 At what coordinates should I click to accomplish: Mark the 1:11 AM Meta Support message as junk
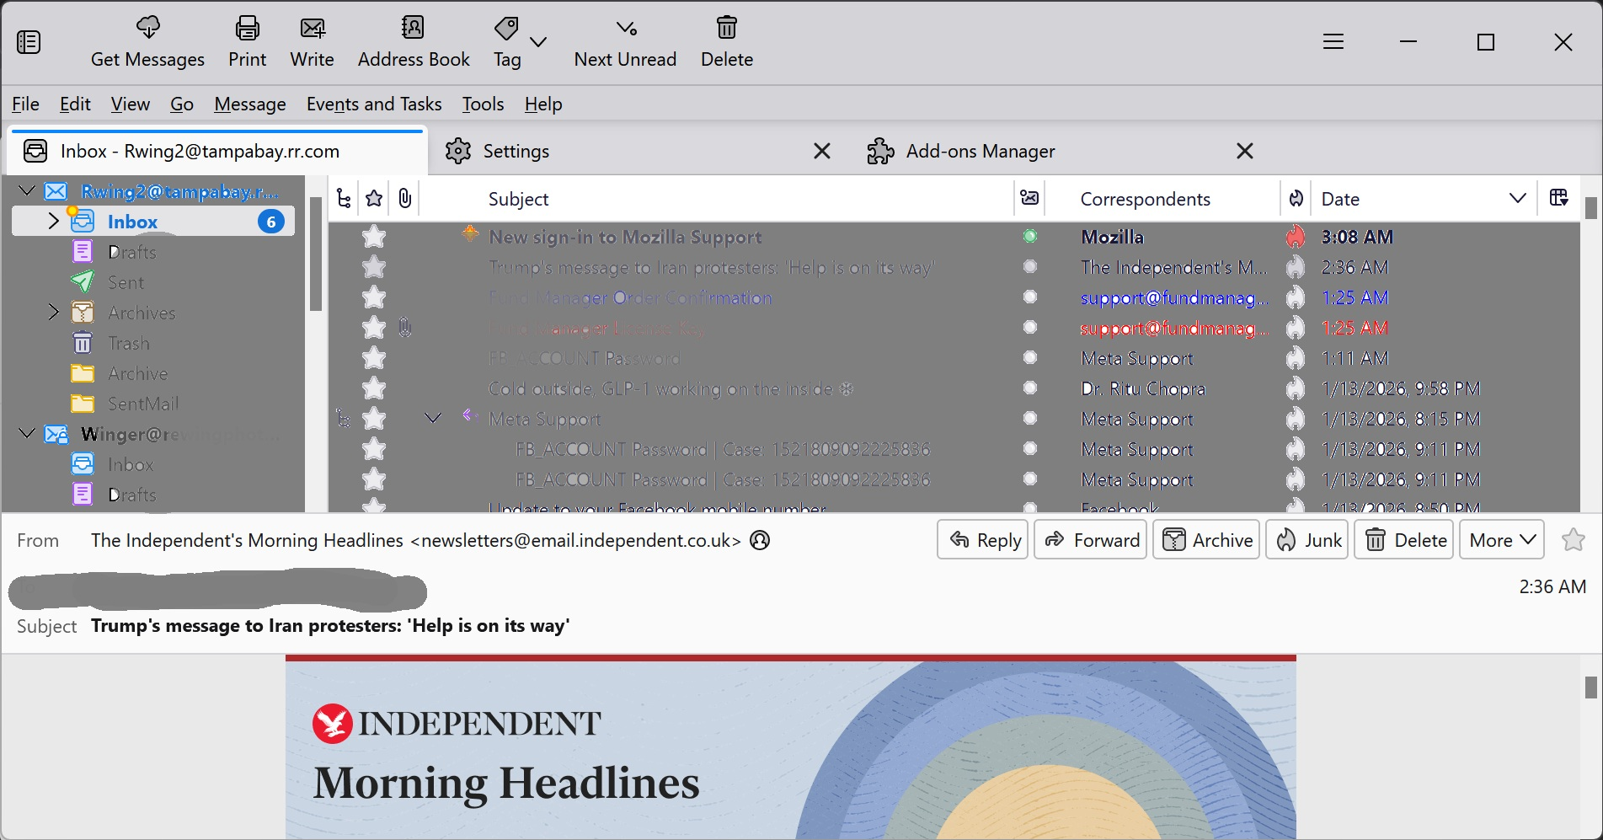(1296, 358)
